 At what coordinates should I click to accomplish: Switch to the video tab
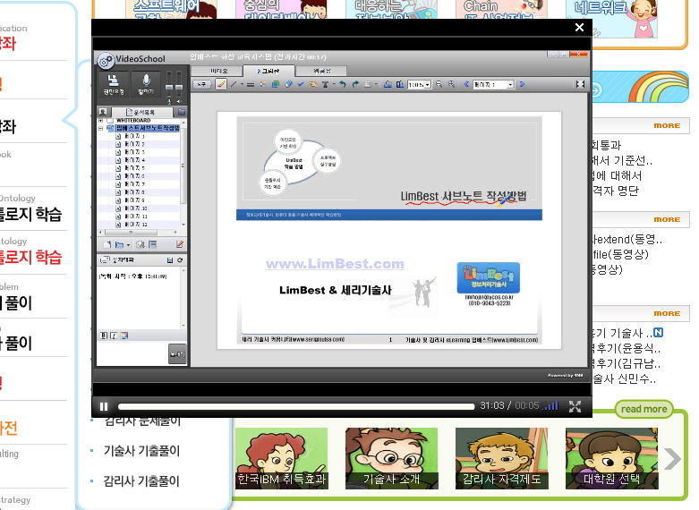(218, 71)
